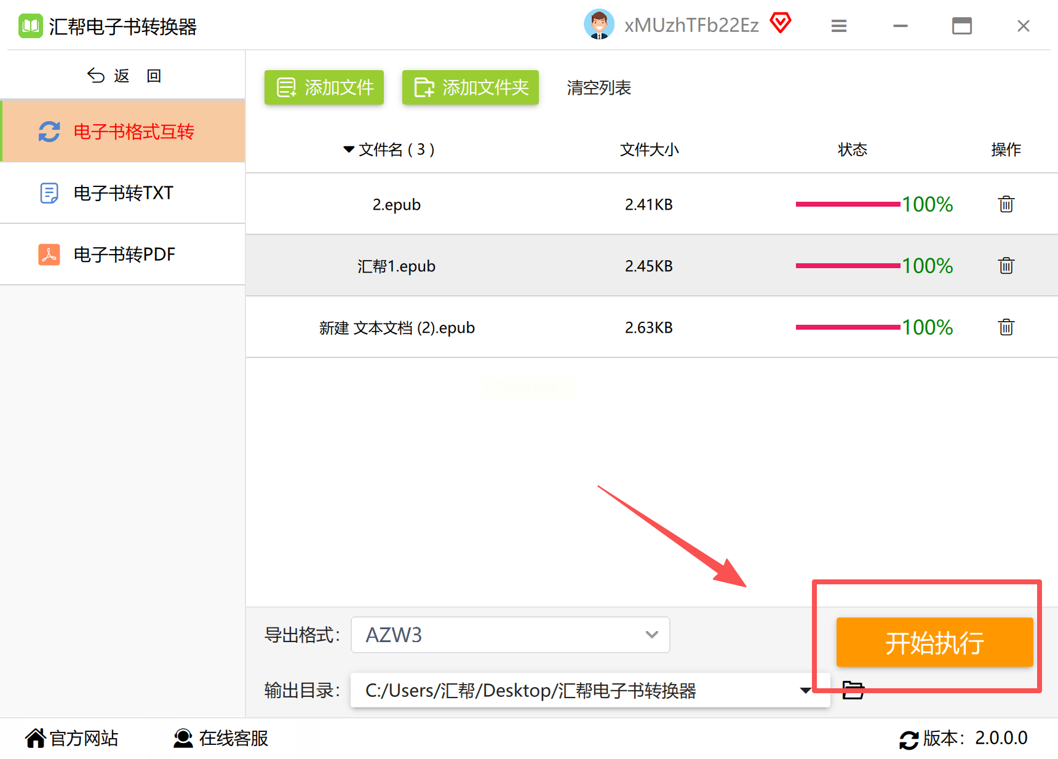Image resolution: width=1058 pixels, height=759 pixels.
Task: Expand the 输出目录 path dropdown arrow
Action: pos(805,690)
